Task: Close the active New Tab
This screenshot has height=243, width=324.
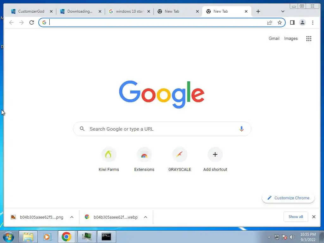Action: 246,11
